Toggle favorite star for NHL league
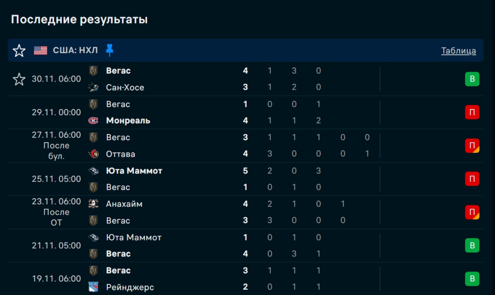This screenshot has width=495, height=295. pyautogui.click(x=19, y=51)
